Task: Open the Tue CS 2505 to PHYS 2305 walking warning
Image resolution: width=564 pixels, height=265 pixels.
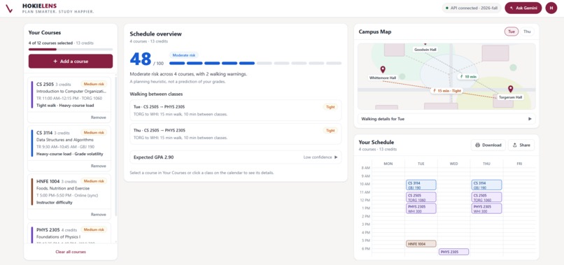Action: (x=236, y=110)
